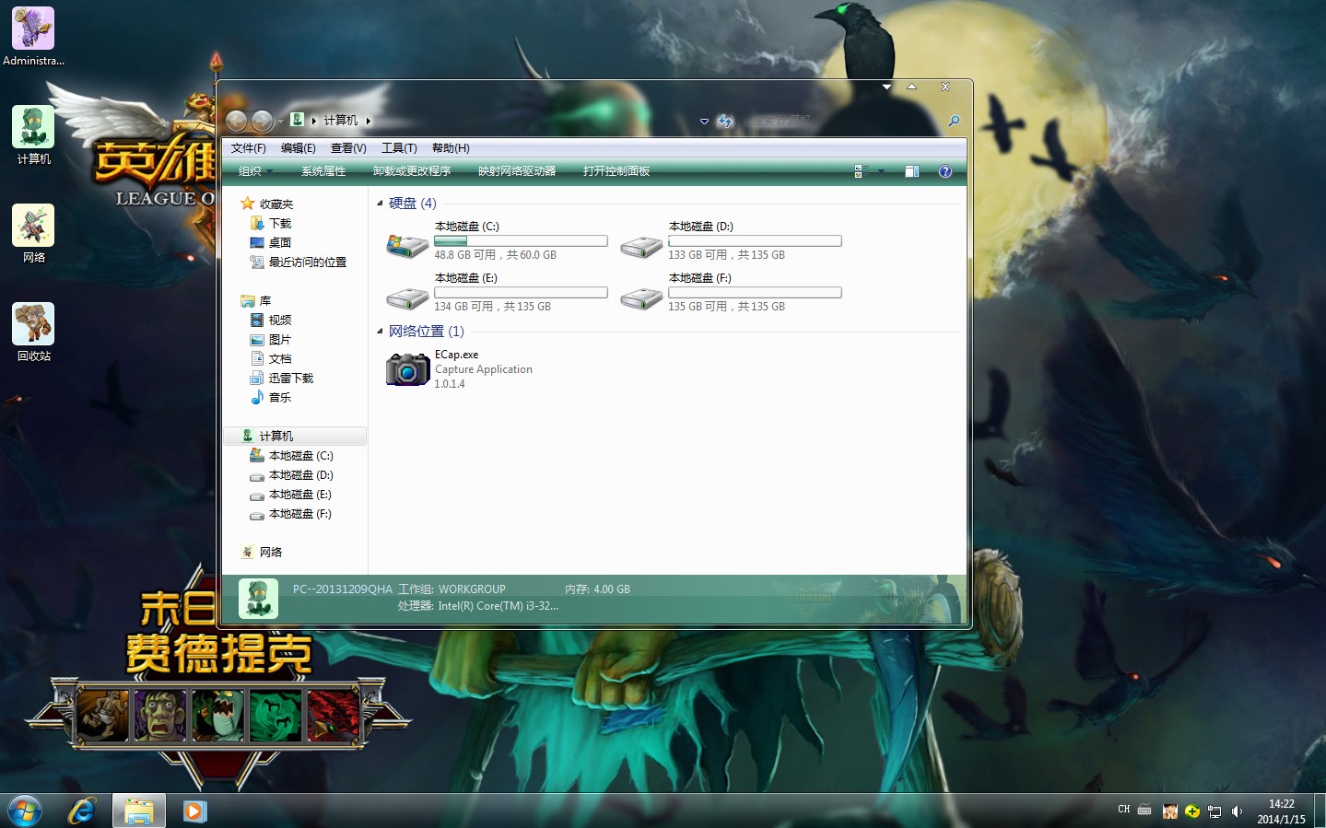Select 计算机 in navigation pane
Viewport: 1326px width, 828px height.
point(295,437)
